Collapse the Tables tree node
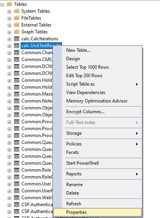 (x=2, y=5)
